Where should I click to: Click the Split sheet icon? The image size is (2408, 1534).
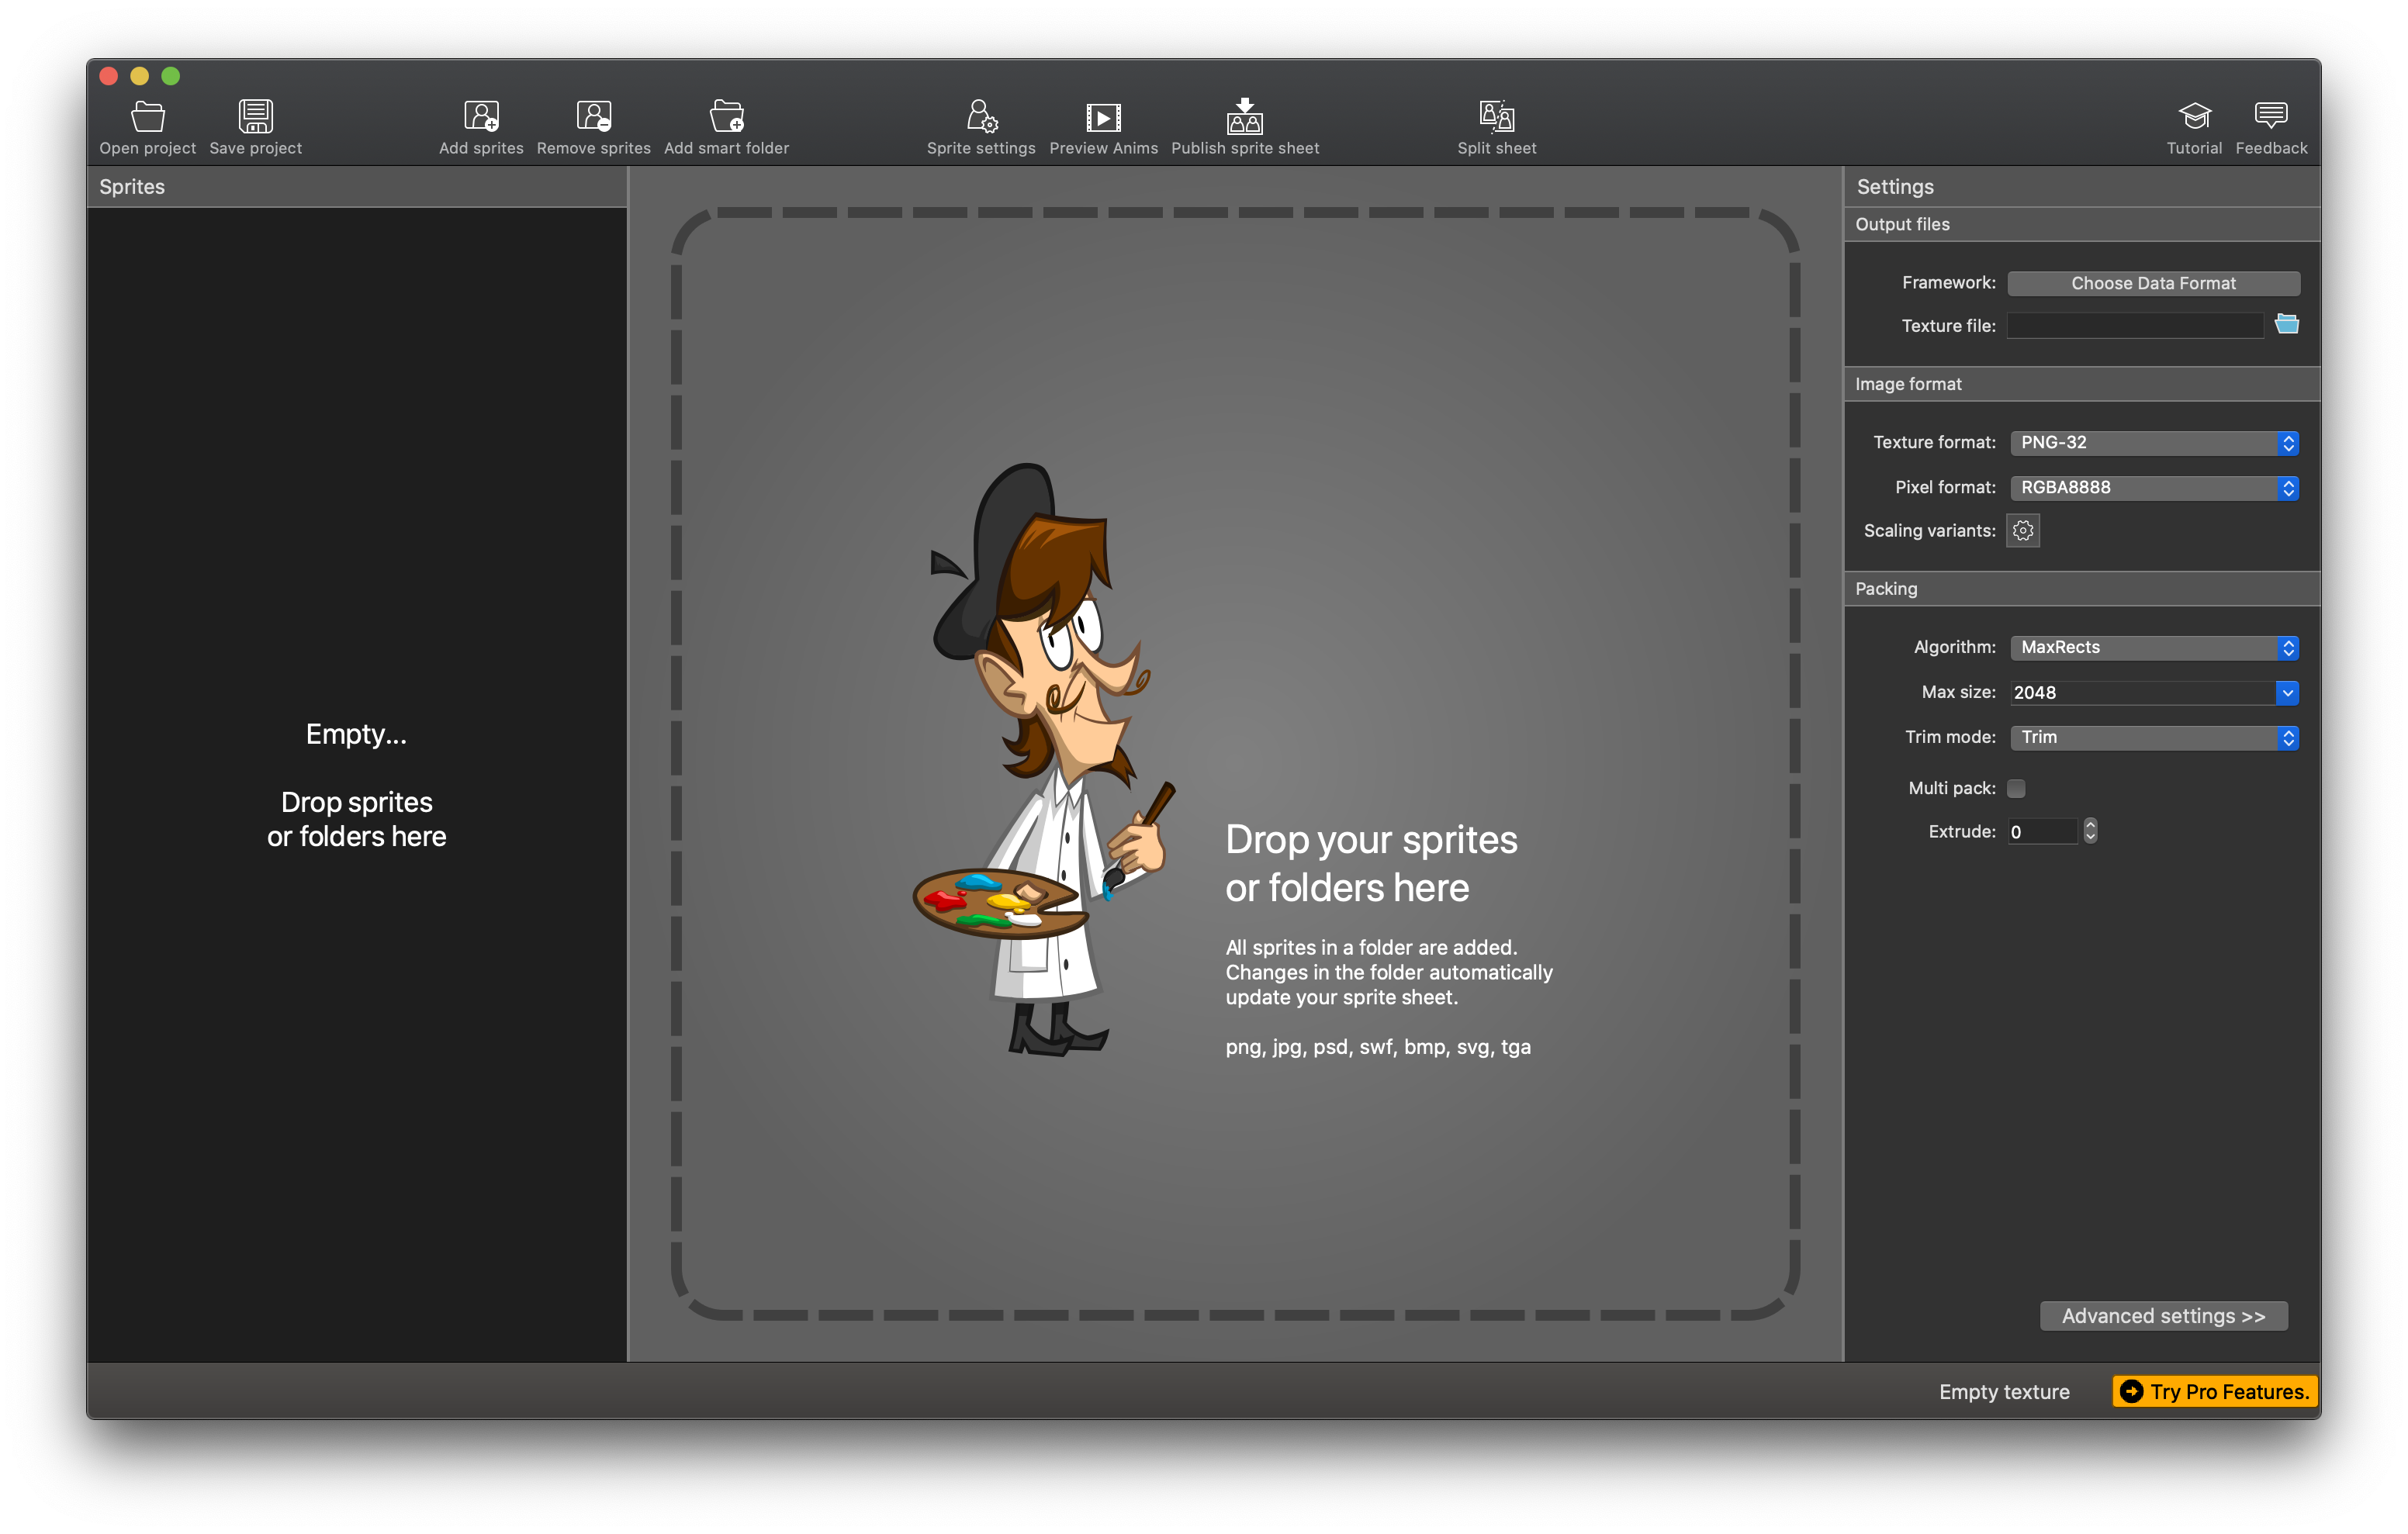(x=1496, y=117)
